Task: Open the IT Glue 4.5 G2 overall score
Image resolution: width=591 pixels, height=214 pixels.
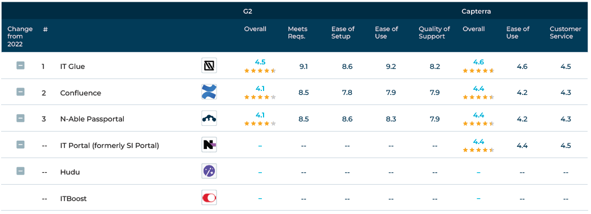Action: pos(260,62)
